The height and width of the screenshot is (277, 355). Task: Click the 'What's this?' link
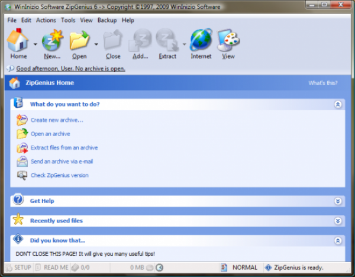[323, 83]
